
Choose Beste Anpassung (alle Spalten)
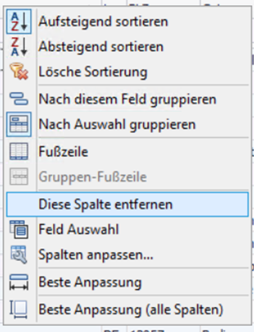click(131, 309)
